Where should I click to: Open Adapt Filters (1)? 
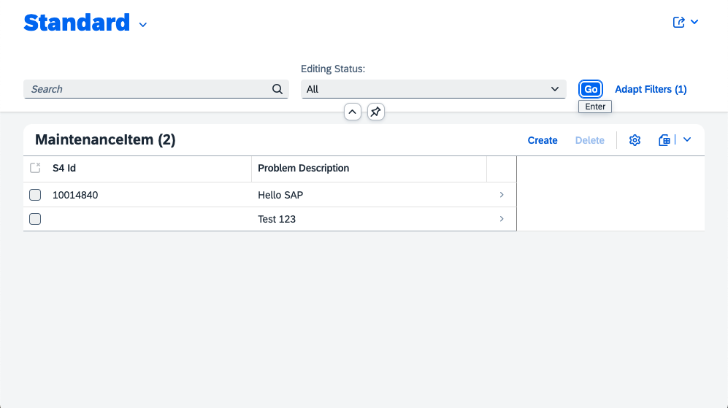[651, 89]
